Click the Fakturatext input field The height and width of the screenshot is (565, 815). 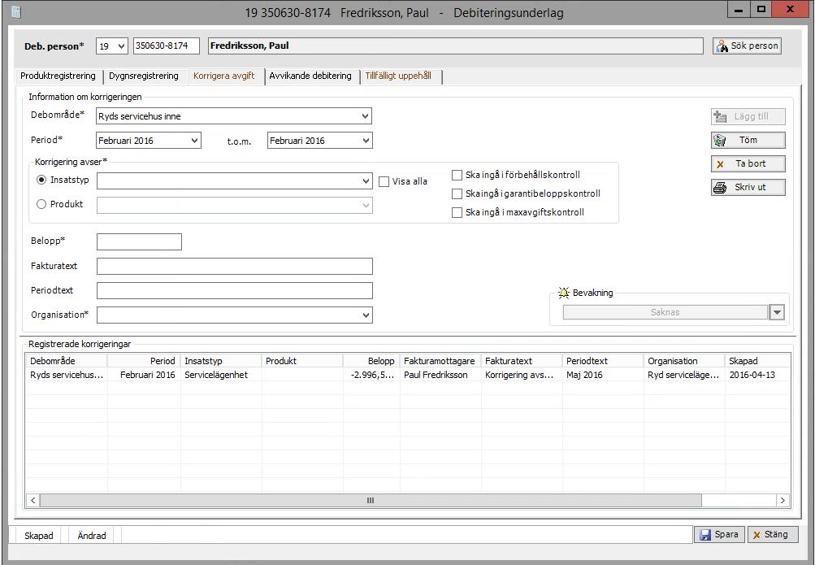[234, 266]
